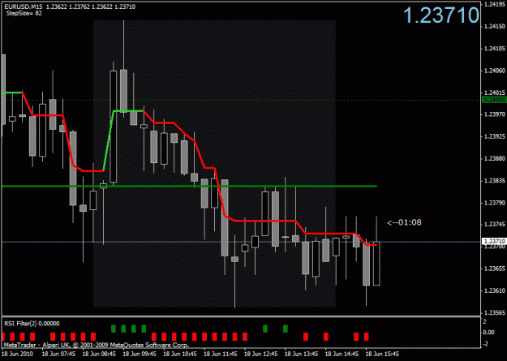
Task: Click the 1.23970 price axis label
Action: [493, 114]
